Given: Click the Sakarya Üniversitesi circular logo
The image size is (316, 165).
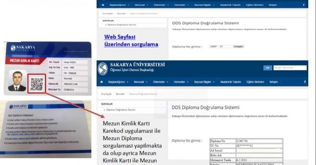Looking at the screenshot, I should (103, 69).
